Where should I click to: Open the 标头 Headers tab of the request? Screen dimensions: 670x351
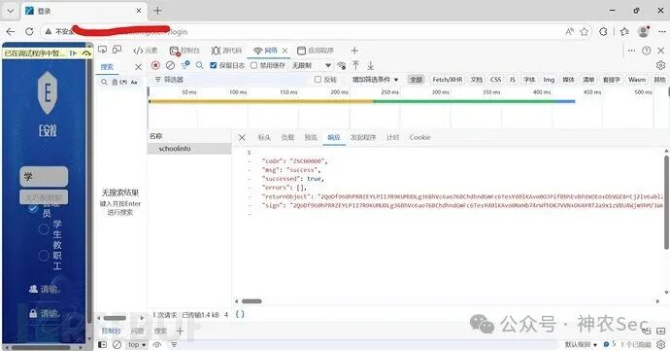(264, 137)
